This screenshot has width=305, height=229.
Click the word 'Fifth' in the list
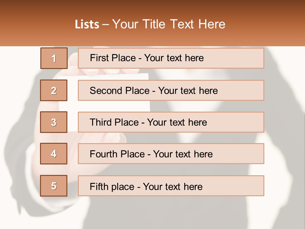coord(99,186)
